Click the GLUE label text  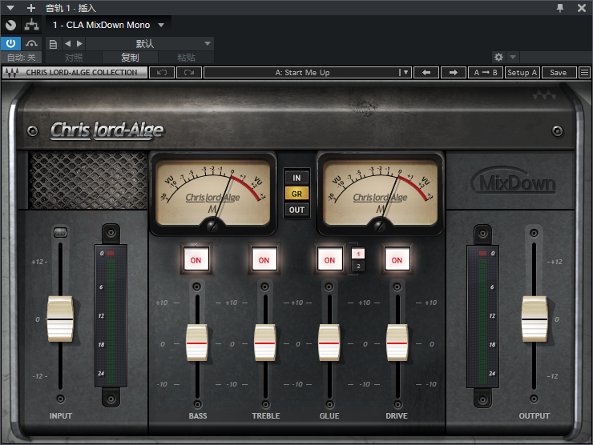point(329,416)
